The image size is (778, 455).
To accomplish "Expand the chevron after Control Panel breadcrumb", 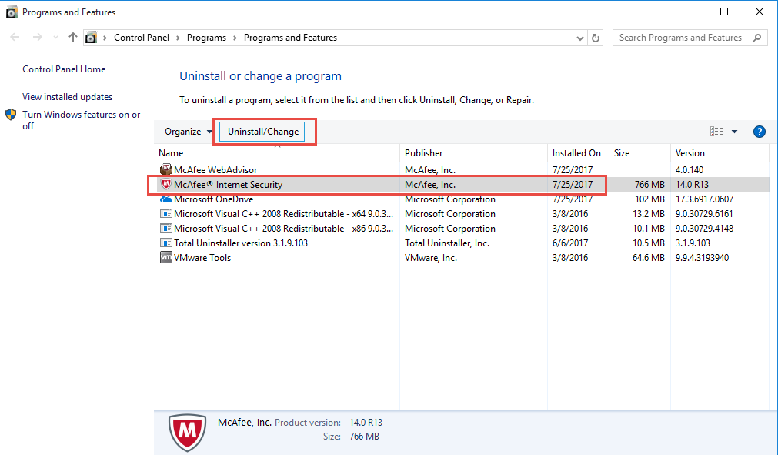I will point(178,38).
